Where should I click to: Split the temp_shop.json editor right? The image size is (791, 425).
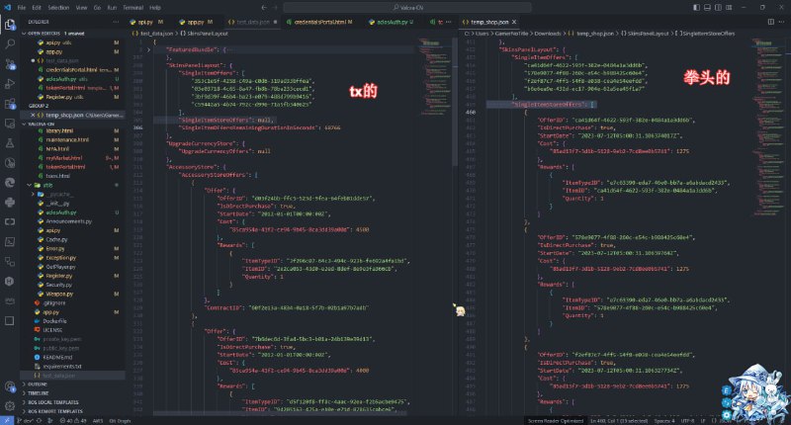coord(771,22)
